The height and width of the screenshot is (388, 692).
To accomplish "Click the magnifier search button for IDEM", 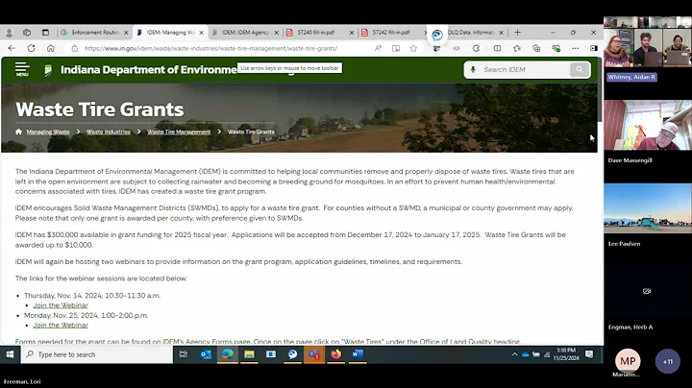I will pyautogui.click(x=579, y=70).
